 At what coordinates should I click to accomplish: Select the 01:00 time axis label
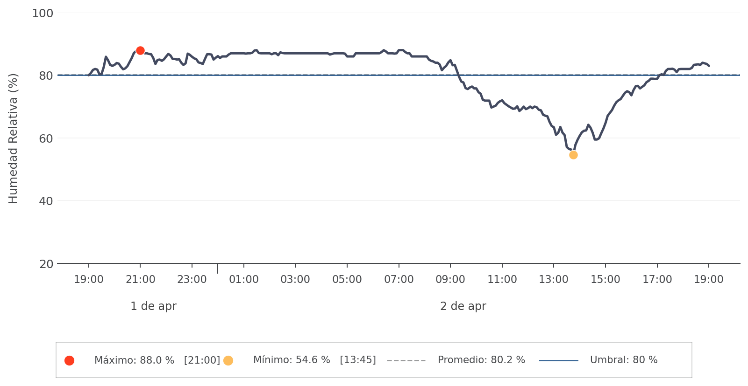(x=243, y=280)
